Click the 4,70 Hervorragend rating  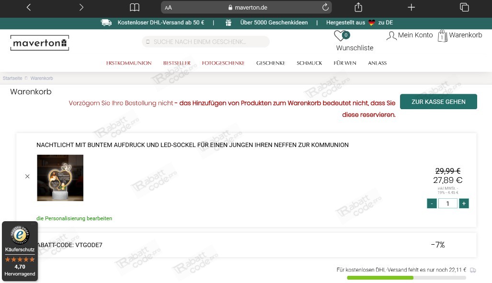click(20, 270)
